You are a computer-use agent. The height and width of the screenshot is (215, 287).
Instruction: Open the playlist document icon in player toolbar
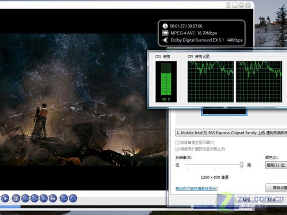point(16,198)
